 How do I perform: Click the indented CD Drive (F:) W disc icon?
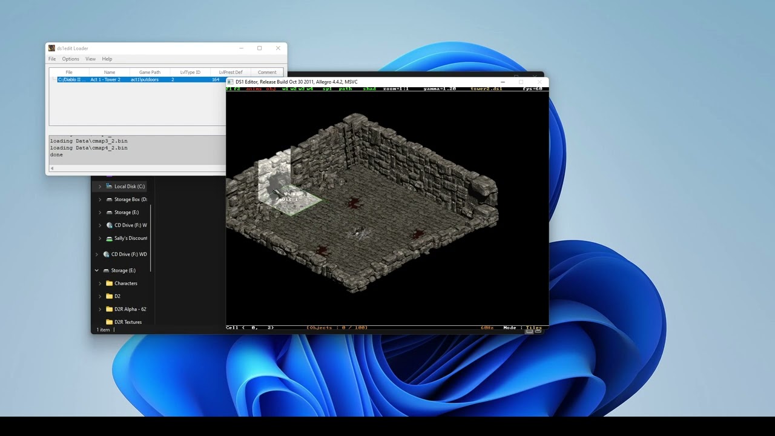(x=109, y=225)
